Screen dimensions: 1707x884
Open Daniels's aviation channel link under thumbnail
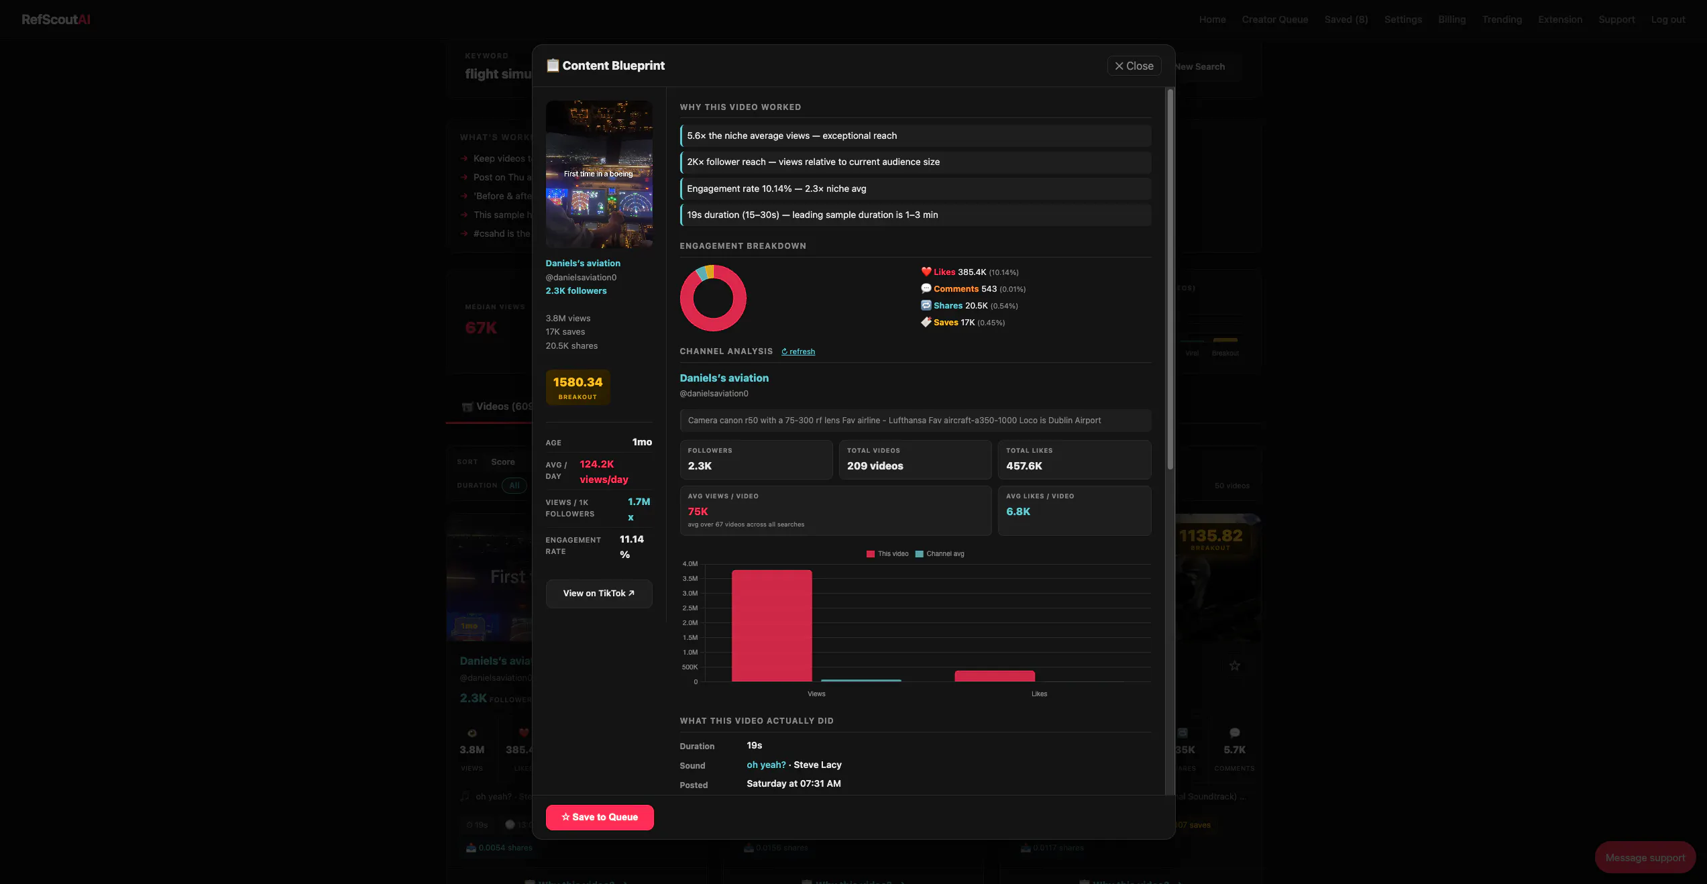tap(583, 264)
